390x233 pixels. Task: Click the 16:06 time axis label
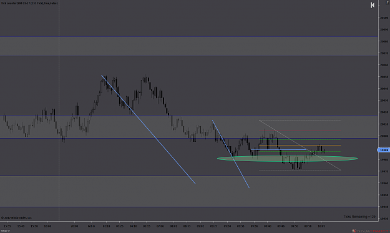tap(47, 226)
